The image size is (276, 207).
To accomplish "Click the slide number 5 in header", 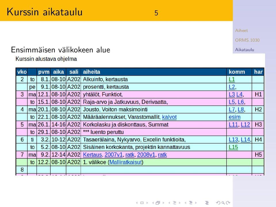I will tap(156, 13).
